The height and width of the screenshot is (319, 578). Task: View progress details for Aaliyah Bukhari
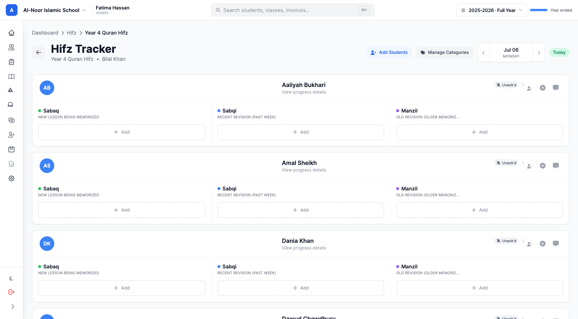pos(304,92)
